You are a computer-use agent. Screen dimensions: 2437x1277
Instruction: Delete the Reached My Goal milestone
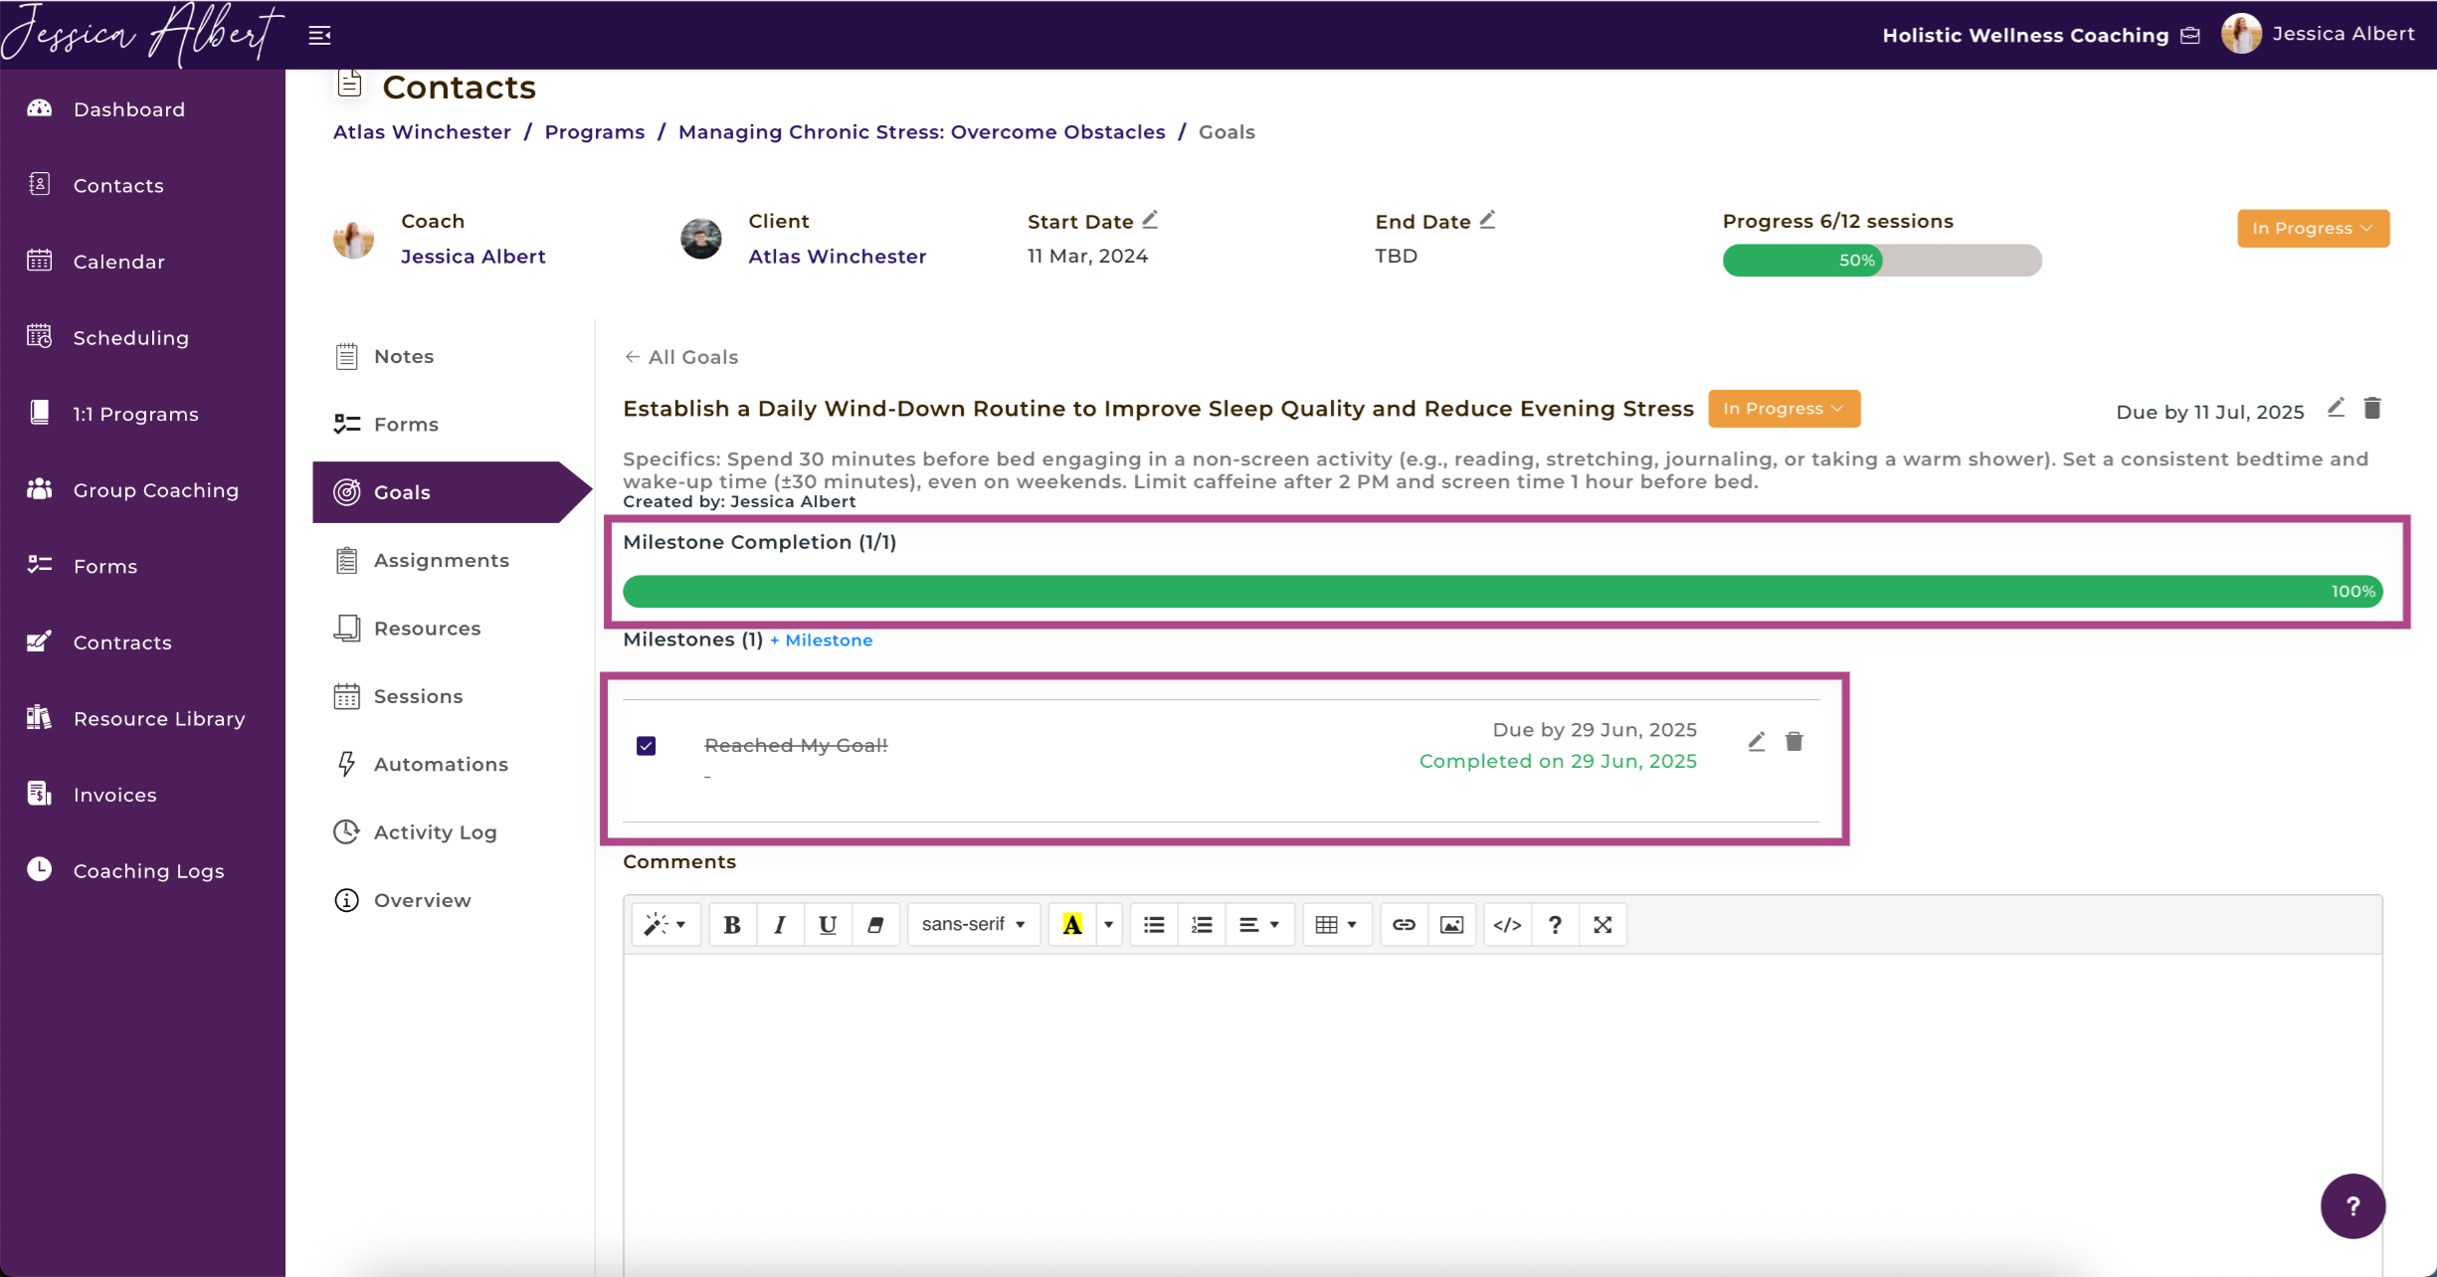[1793, 742]
